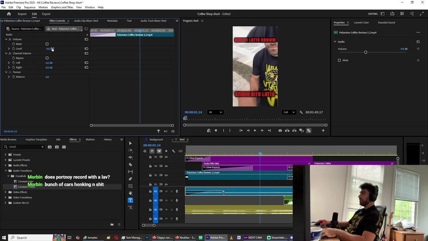Expand the Balance property
This screenshot has width=428, height=241.
(9, 77)
